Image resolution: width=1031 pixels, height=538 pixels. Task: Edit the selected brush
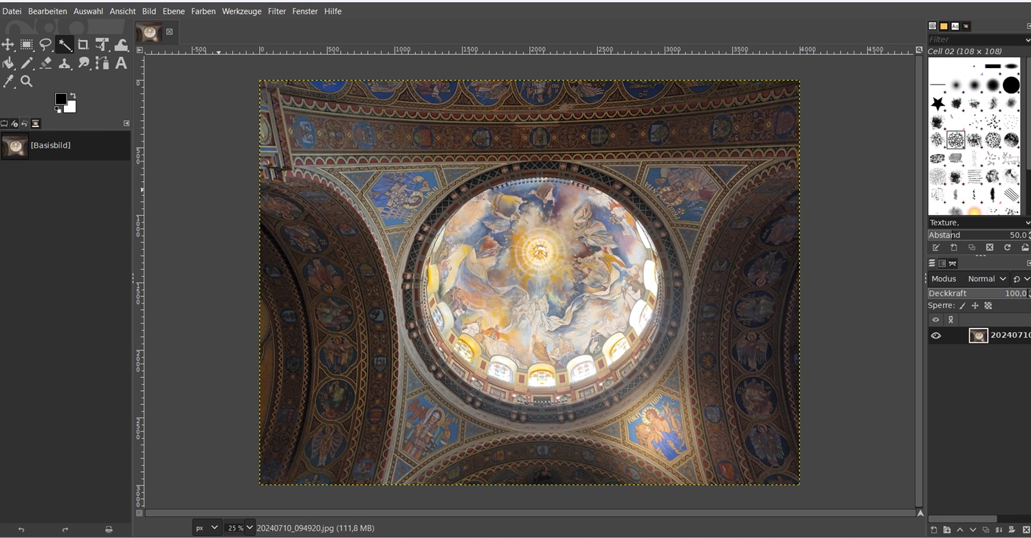pos(935,247)
